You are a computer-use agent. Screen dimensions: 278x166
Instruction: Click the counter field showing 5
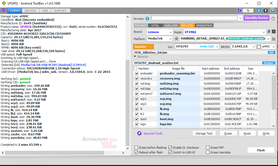pyautogui.click(x=248, y=11)
